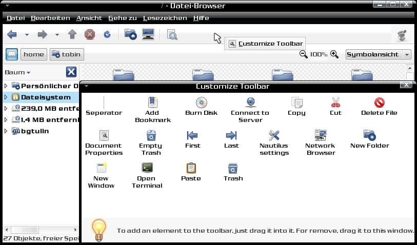Click the Cut scissors icon
The image size is (417, 245).
click(x=335, y=103)
